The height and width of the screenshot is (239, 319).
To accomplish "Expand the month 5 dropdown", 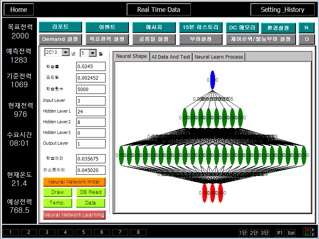I will pyautogui.click(x=92, y=53).
